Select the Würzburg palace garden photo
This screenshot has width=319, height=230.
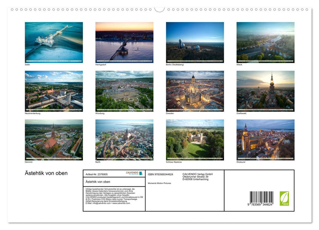[x=124, y=91]
